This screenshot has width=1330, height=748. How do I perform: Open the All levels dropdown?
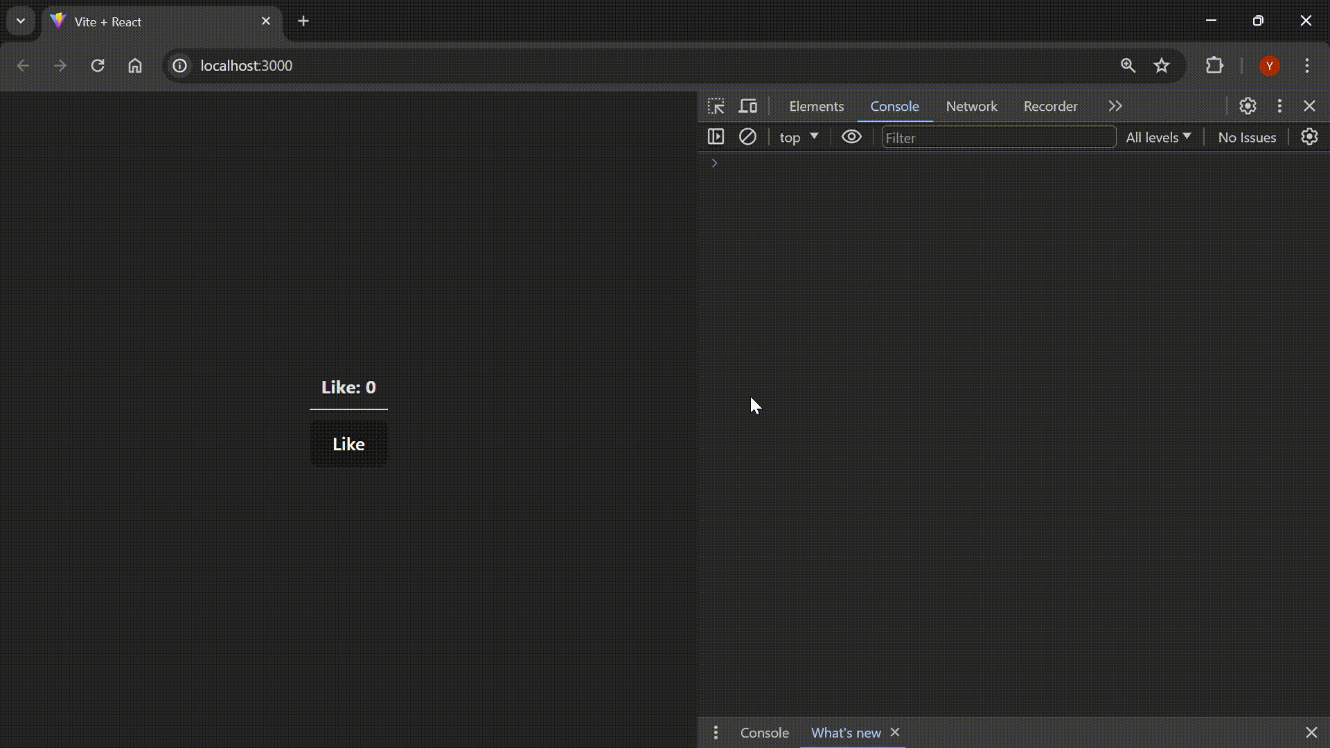coord(1158,137)
